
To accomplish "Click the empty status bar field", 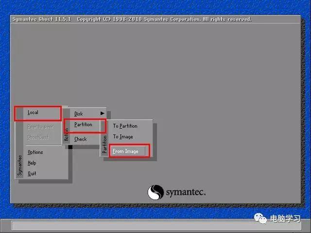I will (x=156, y=226).
